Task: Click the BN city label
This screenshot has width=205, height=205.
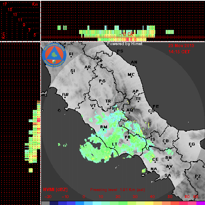Action: (169, 158)
